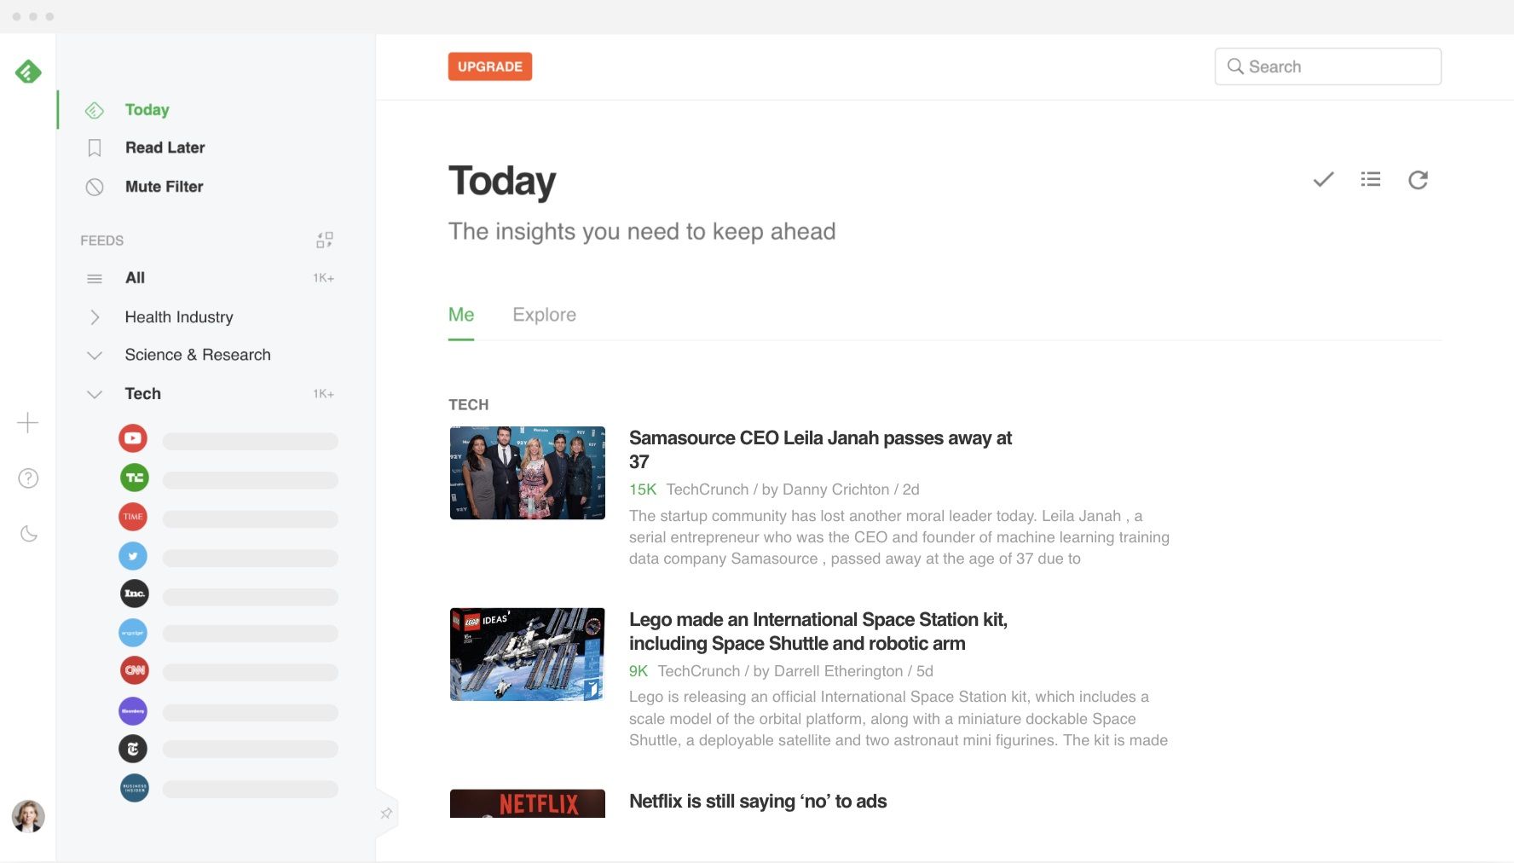Open the Feedly logo home icon
The width and height of the screenshot is (1514, 863).
tap(28, 72)
